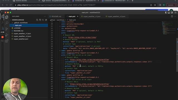Click line number 37 in gutter
This screenshot has height=100, width=178.
point(52,62)
